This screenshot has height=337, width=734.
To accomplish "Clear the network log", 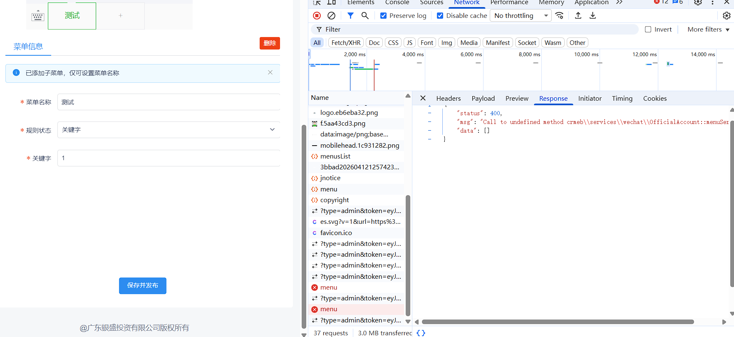I will (331, 15).
